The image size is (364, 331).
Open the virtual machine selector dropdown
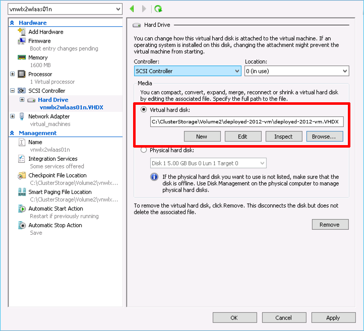tap(65, 9)
